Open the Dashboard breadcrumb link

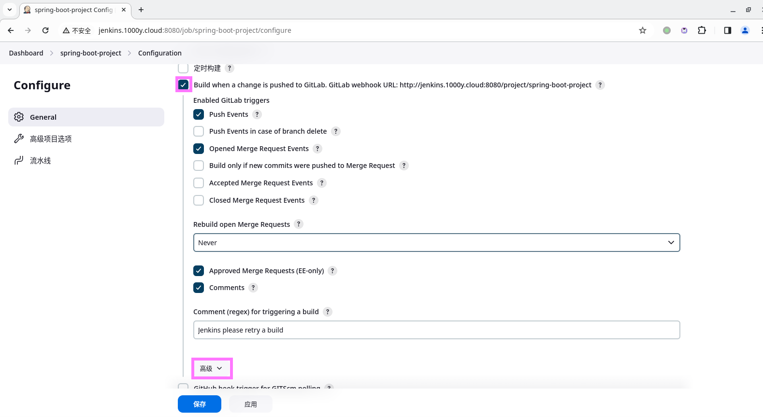[26, 53]
